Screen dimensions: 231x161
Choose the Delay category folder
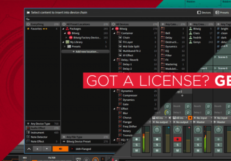pos(169,38)
